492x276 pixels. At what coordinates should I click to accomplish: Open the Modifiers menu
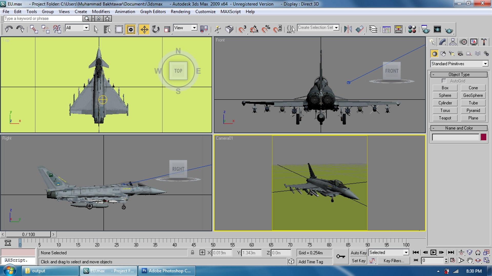[x=101, y=12]
